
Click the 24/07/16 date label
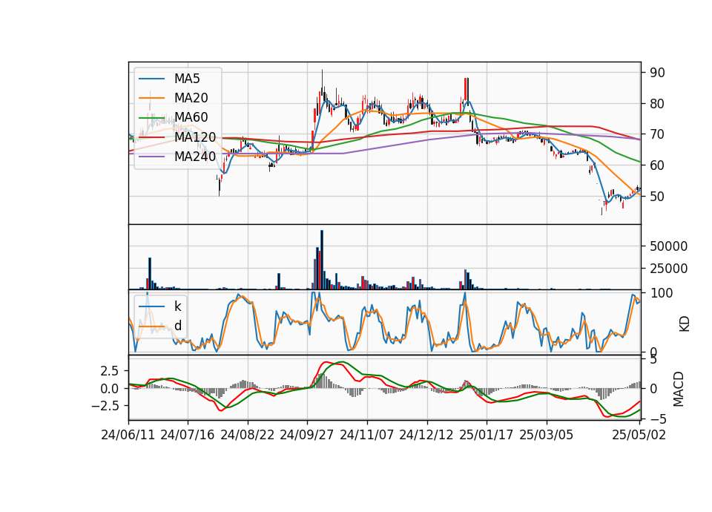coord(188,435)
